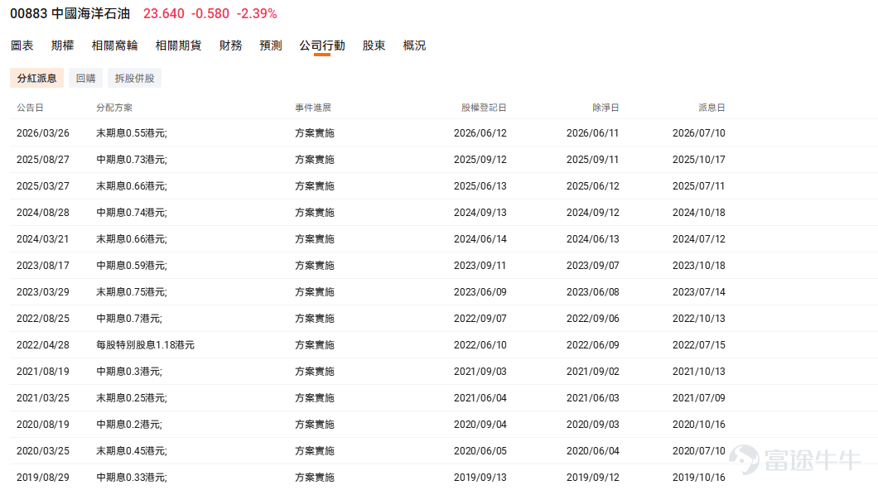This screenshot has width=878, height=490.
Task: Click the 末期息0.55港元 plan cell
Action: coord(132,133)
